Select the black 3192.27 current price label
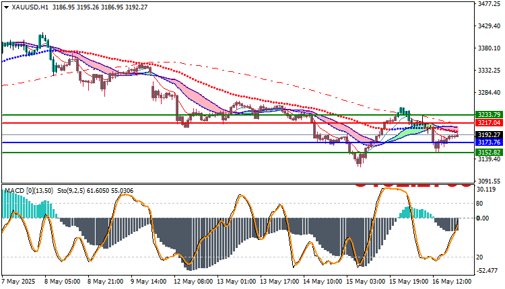The width and height of the screenshot is (505, 289). [x=490, y=134]
